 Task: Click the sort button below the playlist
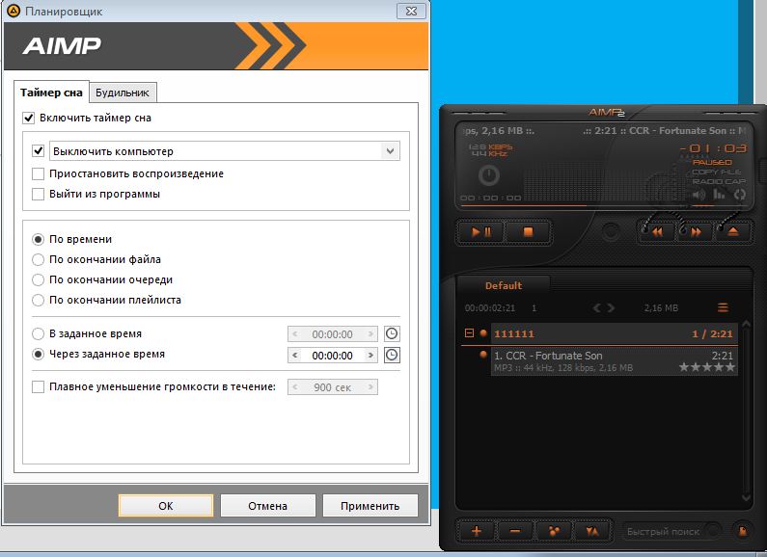click(591, 531)
